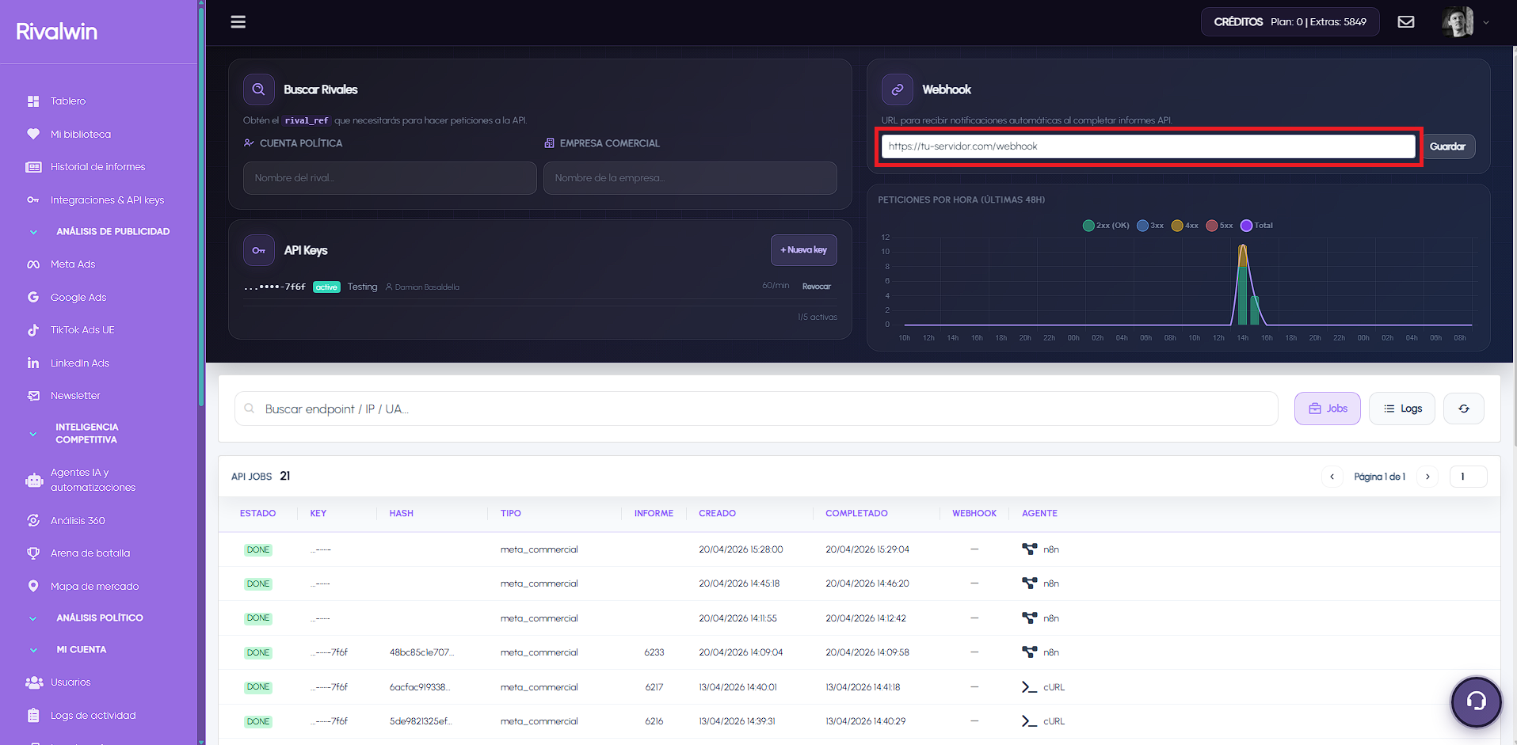
Task: Open the Meta Ads section
Action: [x=73, y=264]
